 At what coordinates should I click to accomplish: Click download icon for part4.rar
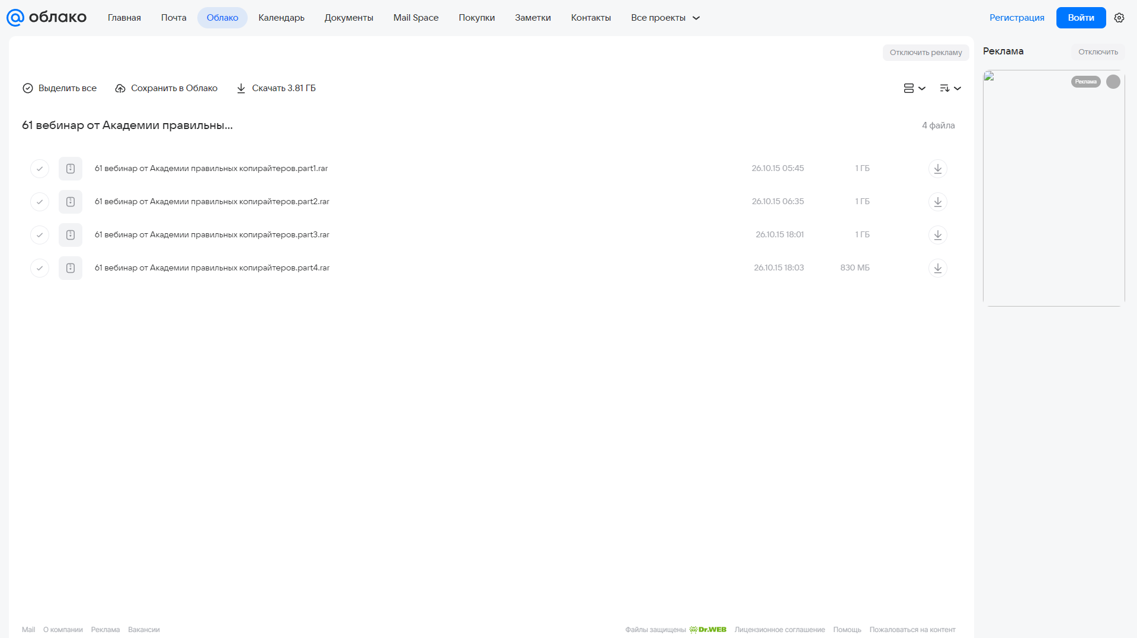[x=937, y=268]
